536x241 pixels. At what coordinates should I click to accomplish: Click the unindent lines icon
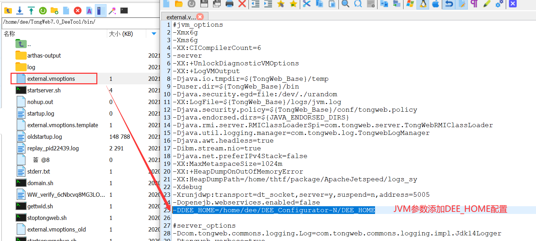[x=256, y=4]
